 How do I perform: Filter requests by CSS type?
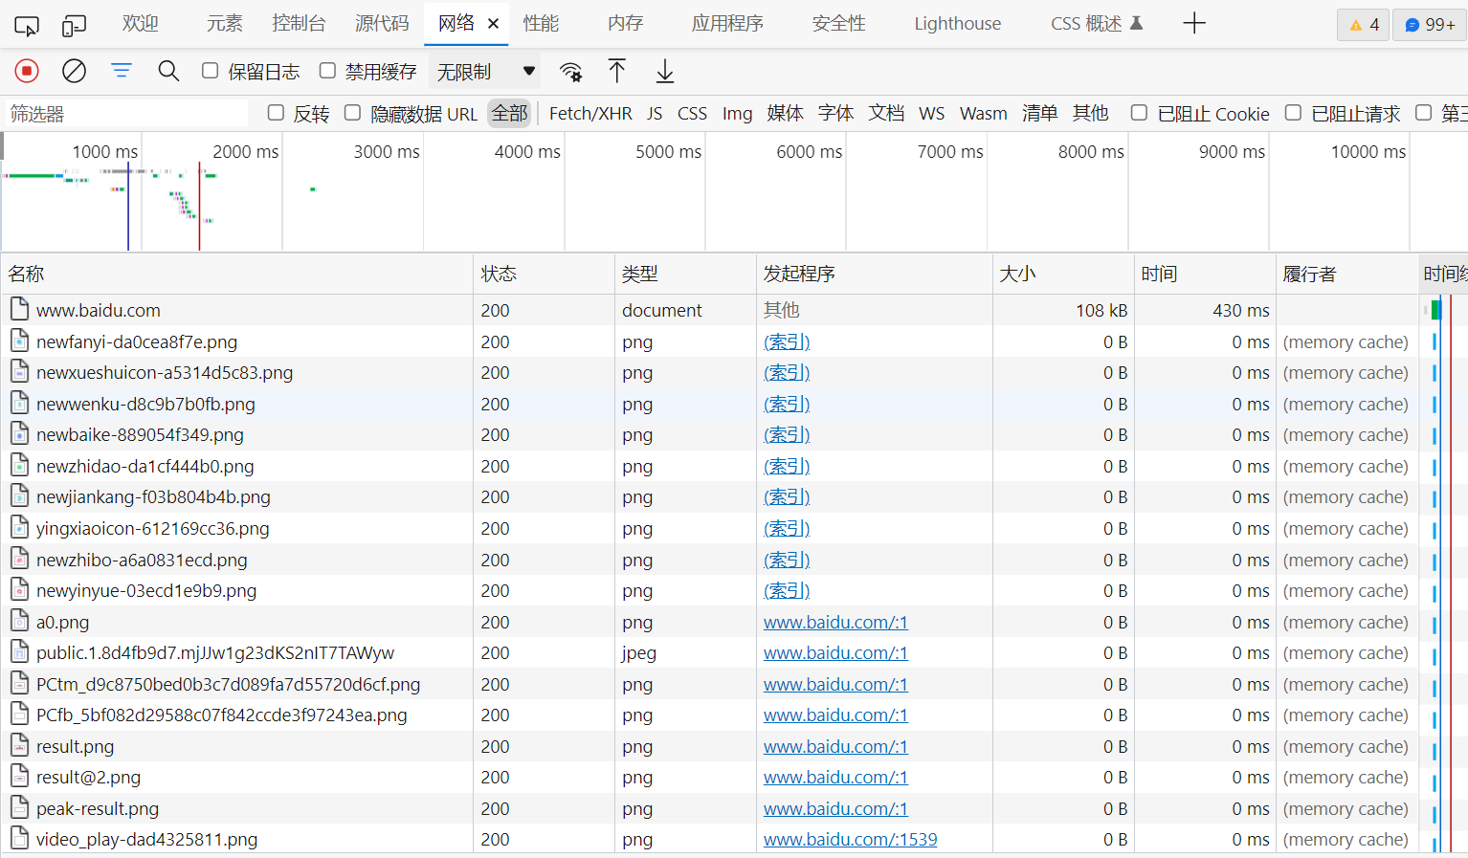692,114
